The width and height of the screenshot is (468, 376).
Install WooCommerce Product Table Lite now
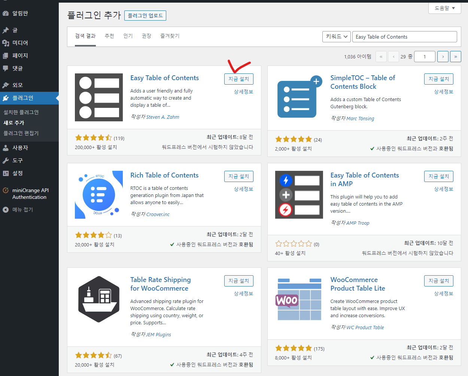pyautogui.click(x=439, y=281)
